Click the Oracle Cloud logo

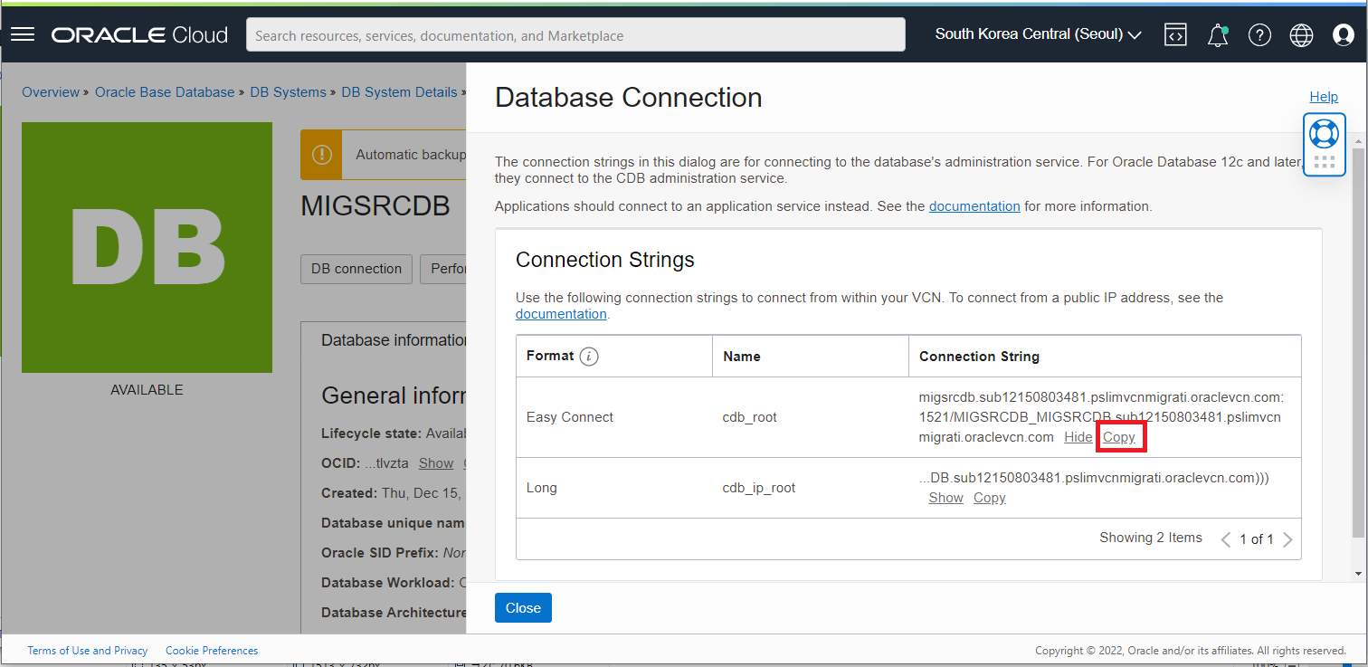(x=140, y=35)
